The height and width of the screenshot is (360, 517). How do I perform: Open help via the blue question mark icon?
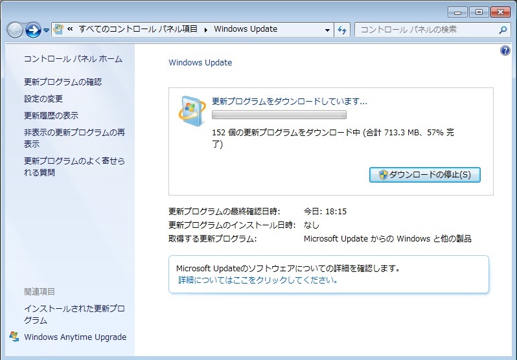[x=505, y=51]
